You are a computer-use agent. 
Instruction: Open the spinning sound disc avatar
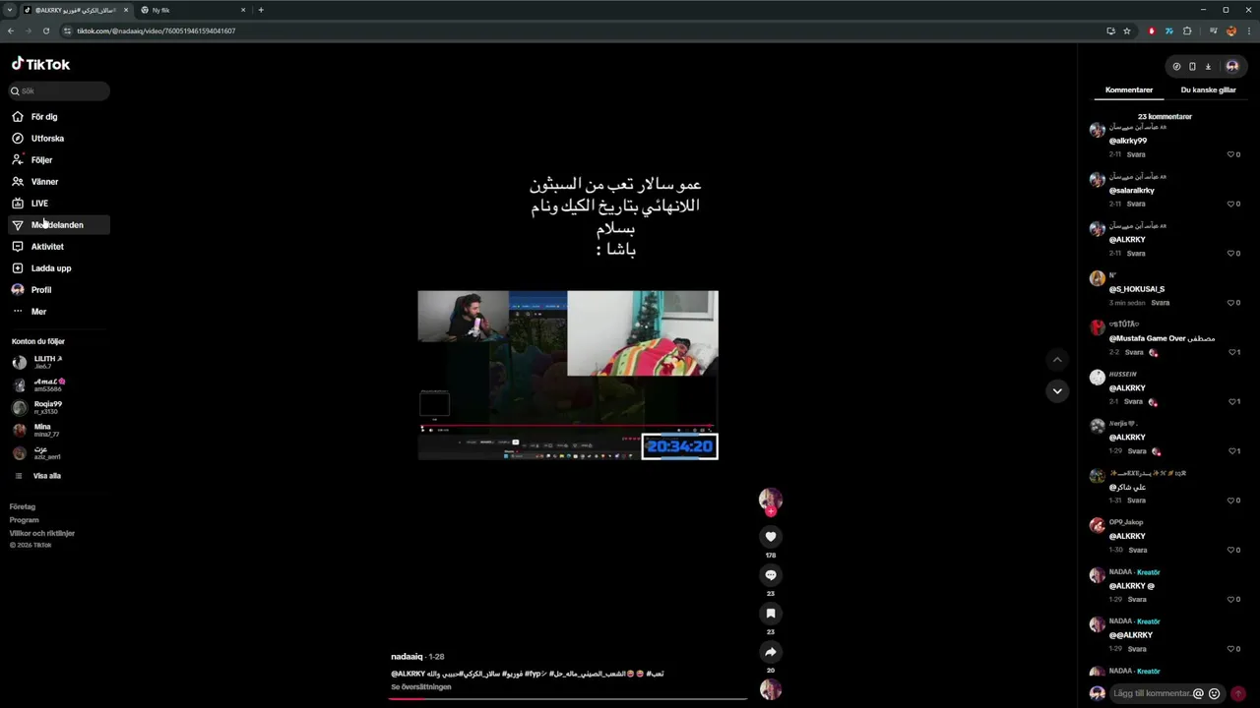(771, 689)
